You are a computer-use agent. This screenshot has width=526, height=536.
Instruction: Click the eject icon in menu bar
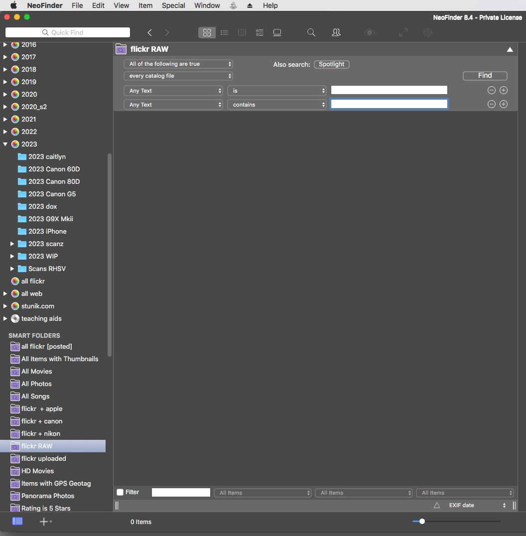(250, 5)
